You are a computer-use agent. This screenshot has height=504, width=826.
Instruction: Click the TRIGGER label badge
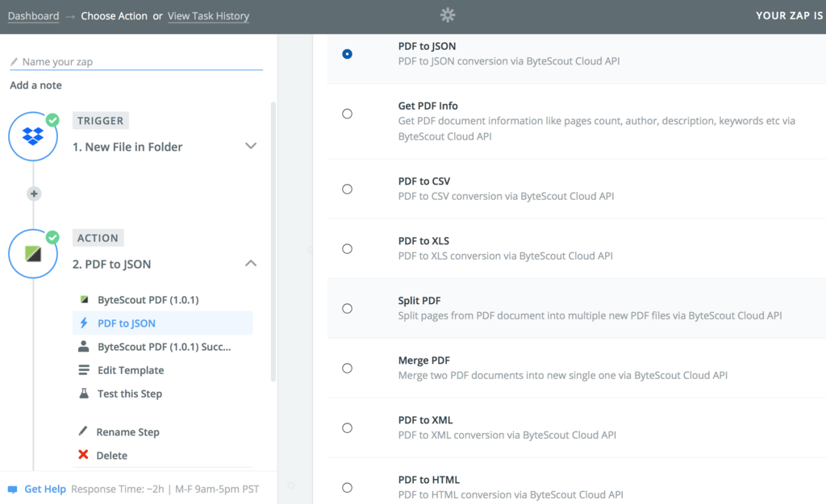[x=101, y=121]
